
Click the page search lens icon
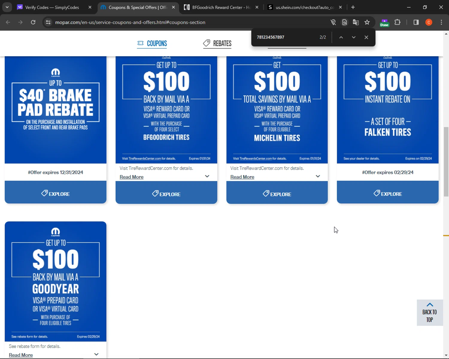coord(345,22)
